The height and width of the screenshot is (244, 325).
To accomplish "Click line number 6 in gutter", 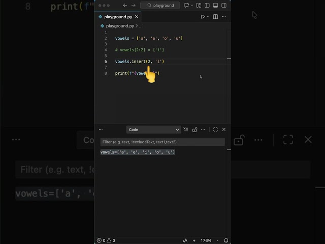I will [x=106, y=62].
